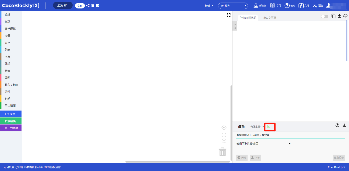Screen dimensions: 349x171
Task: Click the 重启设备 restart device button
Action: 339,158
